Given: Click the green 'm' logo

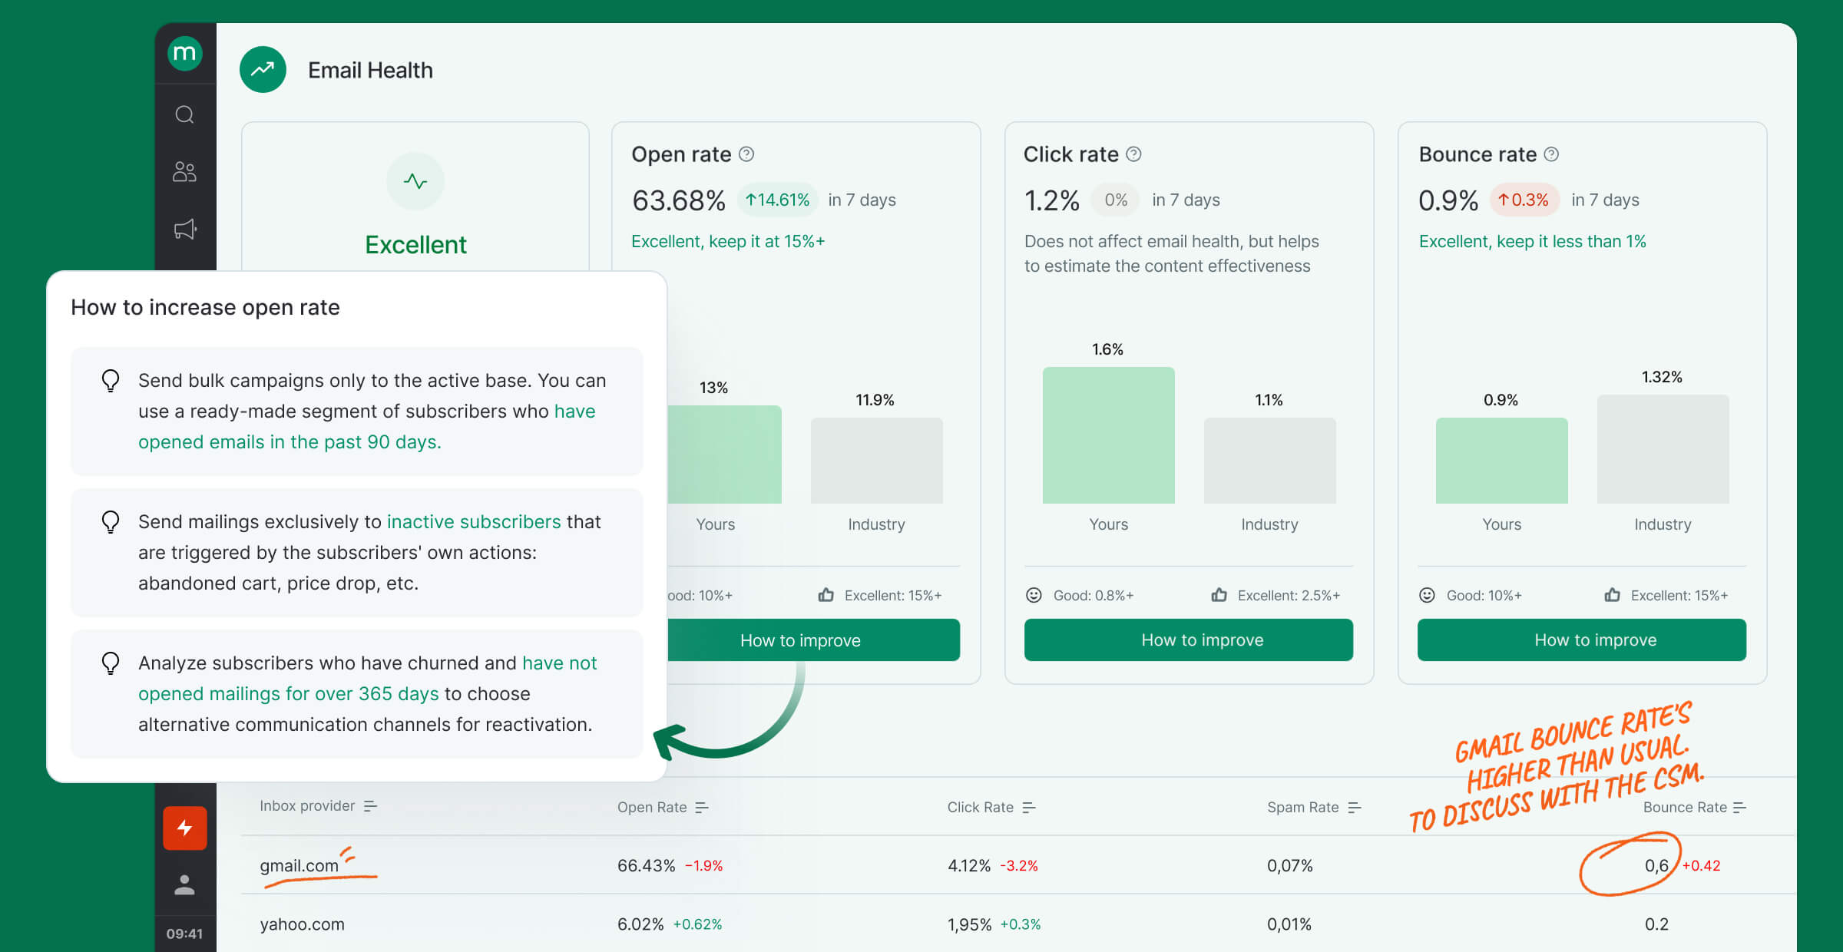Looking at the screenshot, I should [184, 54].
